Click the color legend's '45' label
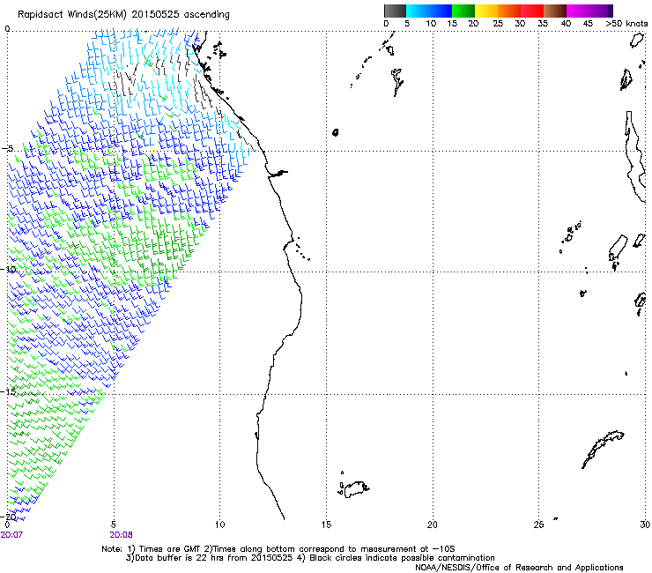This screenshot has width=652, height=573. (x=588, y=24)
